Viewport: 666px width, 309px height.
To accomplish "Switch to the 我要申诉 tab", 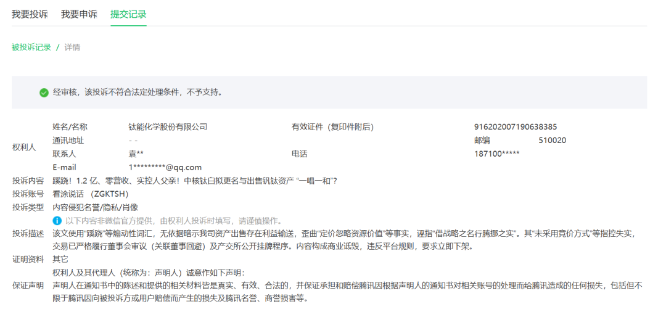I will pyautogui.click(x=79, y=14).
